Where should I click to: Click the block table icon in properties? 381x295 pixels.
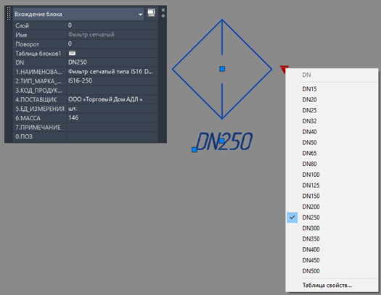72,53
